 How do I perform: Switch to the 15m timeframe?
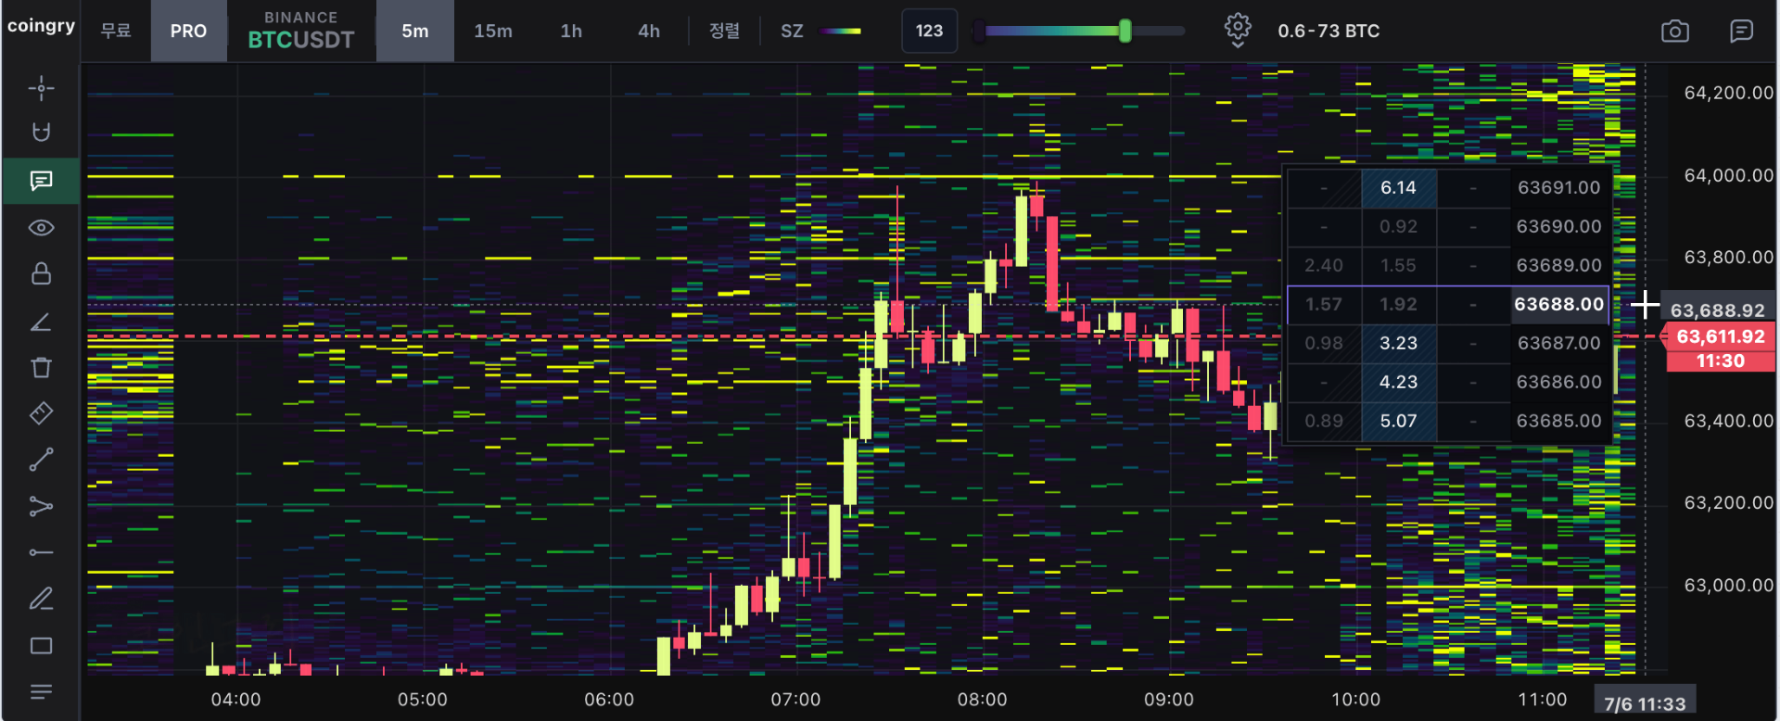(493, 31)
